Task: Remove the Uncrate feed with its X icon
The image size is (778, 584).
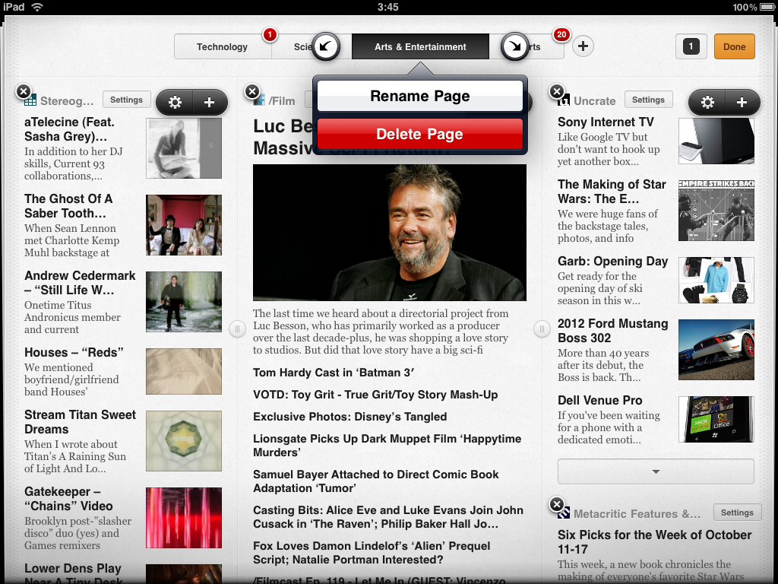Action: tap(557, 91)
